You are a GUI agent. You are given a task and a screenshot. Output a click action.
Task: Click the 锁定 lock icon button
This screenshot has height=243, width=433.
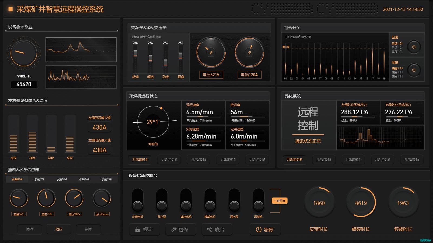[138, 229]
